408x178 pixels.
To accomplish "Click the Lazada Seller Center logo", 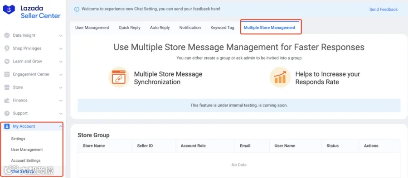I will pos(32,12).
